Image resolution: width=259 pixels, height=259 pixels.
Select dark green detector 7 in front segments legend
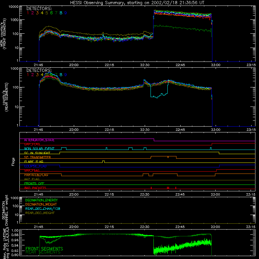tap(56, 13)
